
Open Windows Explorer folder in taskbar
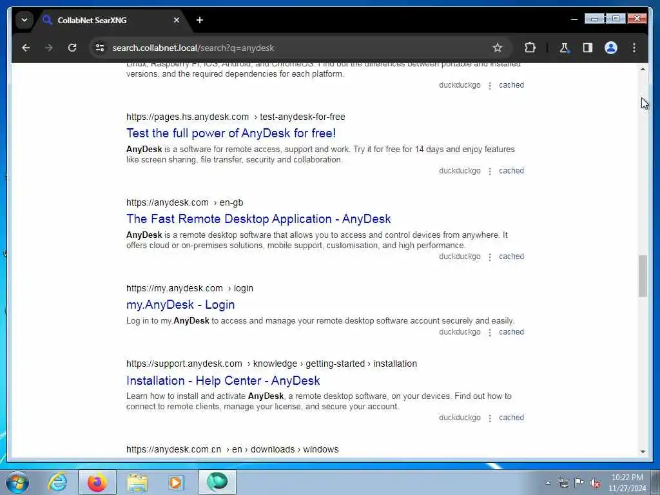coord(137,482)
